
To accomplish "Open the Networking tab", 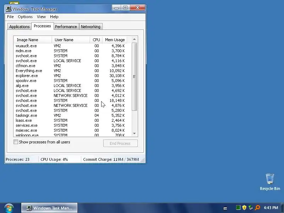I will tap(91, 27).
